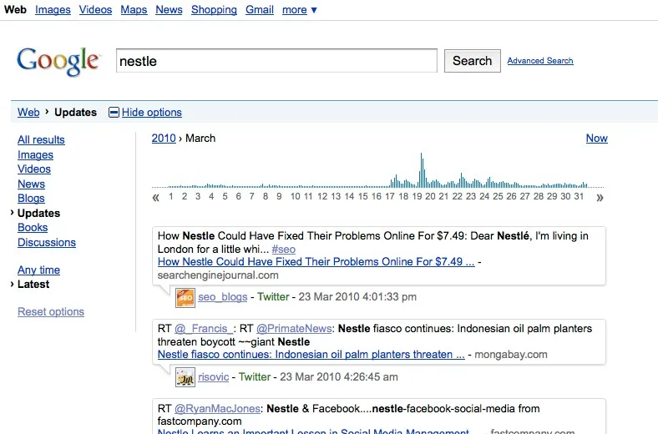Select day 17 on the timeline
The width and height of the screenshot is (658, 434).
[390, 196]
